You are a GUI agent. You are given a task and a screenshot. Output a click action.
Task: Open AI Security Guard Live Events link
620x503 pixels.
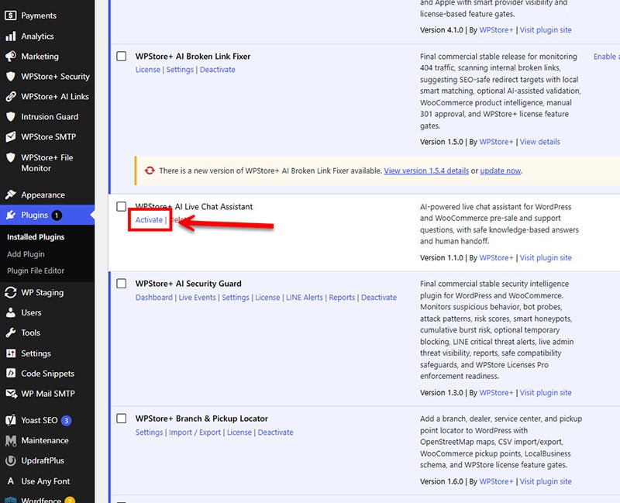pos(198,298)
